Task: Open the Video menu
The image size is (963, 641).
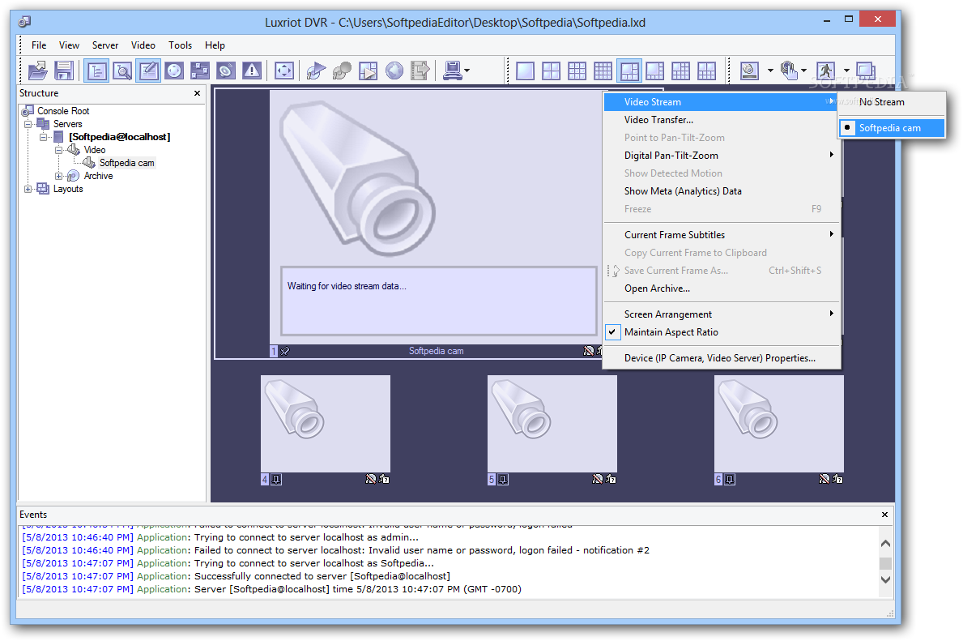Action: 143,45
